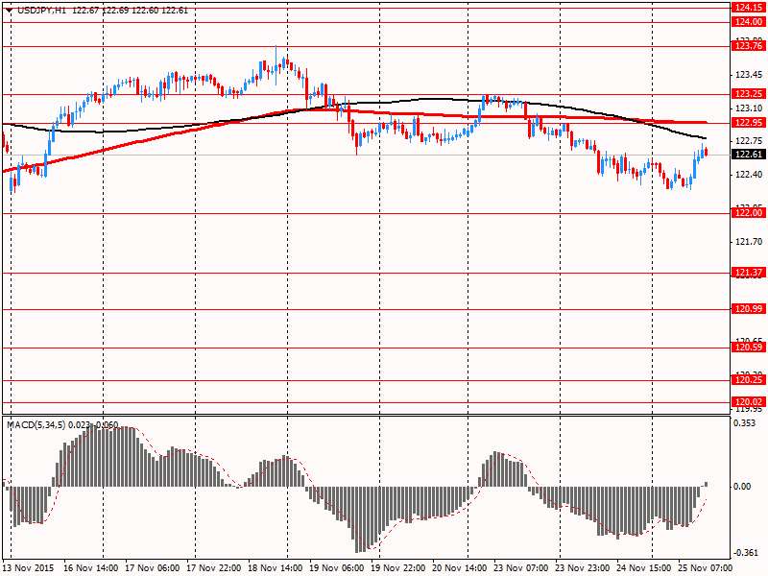
Task: Click the 120.25 red price label
Action: click(x=748, y=380)
